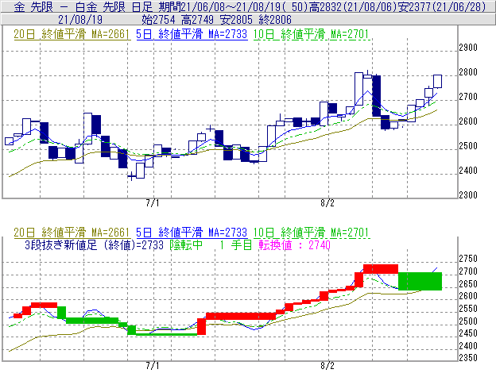Click the chart title 金 先限 - 白金 先限 日足
This screenshot has width=496, height=377.
(83, 7)
